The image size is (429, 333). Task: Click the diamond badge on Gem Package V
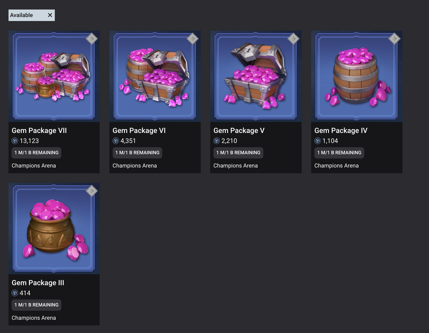click(x=294, y=39)
